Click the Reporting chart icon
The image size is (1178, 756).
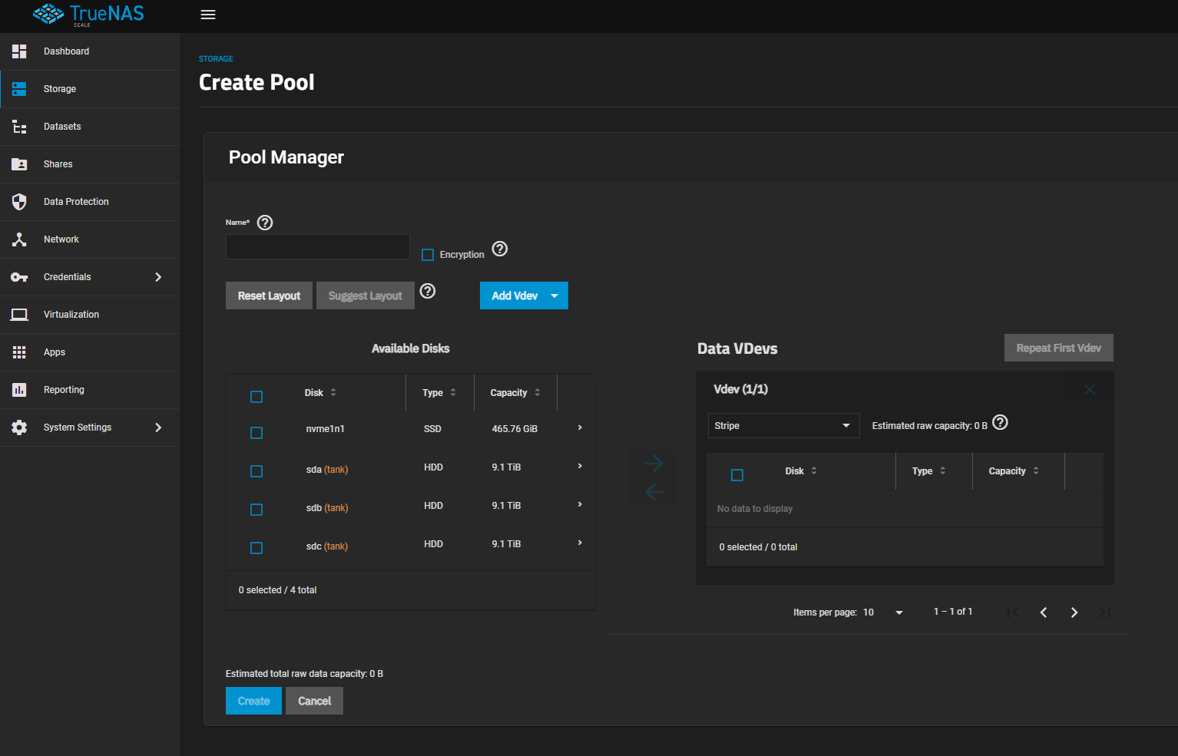[x=19, y=390]
